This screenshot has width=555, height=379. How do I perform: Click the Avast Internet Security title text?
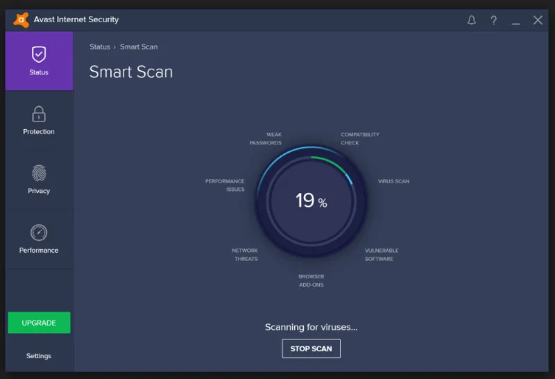click(76, 19)
